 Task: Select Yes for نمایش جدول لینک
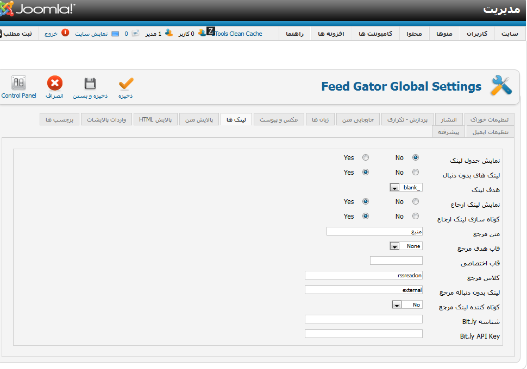365,157
